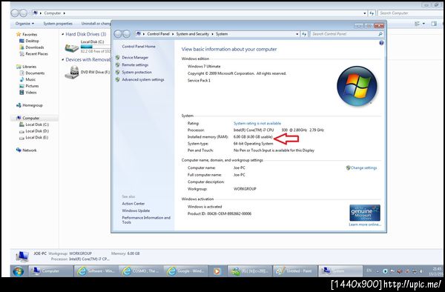Open Windows Update under See also
Image resolution: width=445 pixels, height=292 pixels.
click(136, 210)
